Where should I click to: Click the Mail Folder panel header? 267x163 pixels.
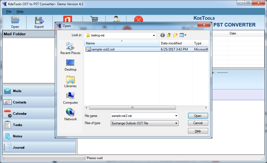click(x=29, y=34)
